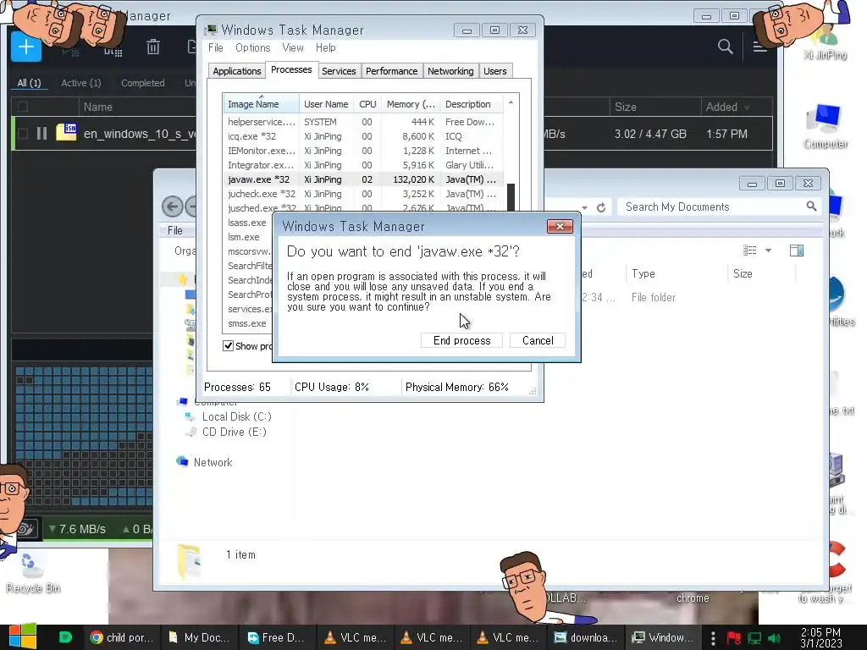The width and height of the screenshot is (867, 650).
Task: Select the Integrator.exe process row
Action: click(362, 165)
